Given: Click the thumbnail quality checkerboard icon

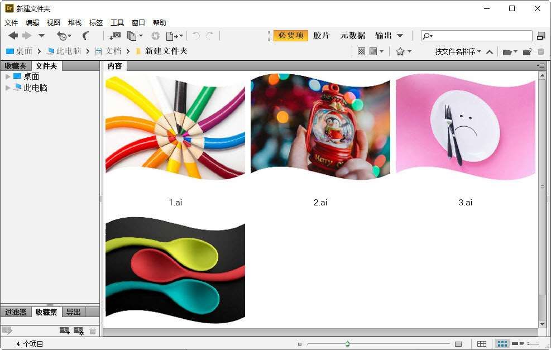Looking at the screenshot, I should click(361, 52).
